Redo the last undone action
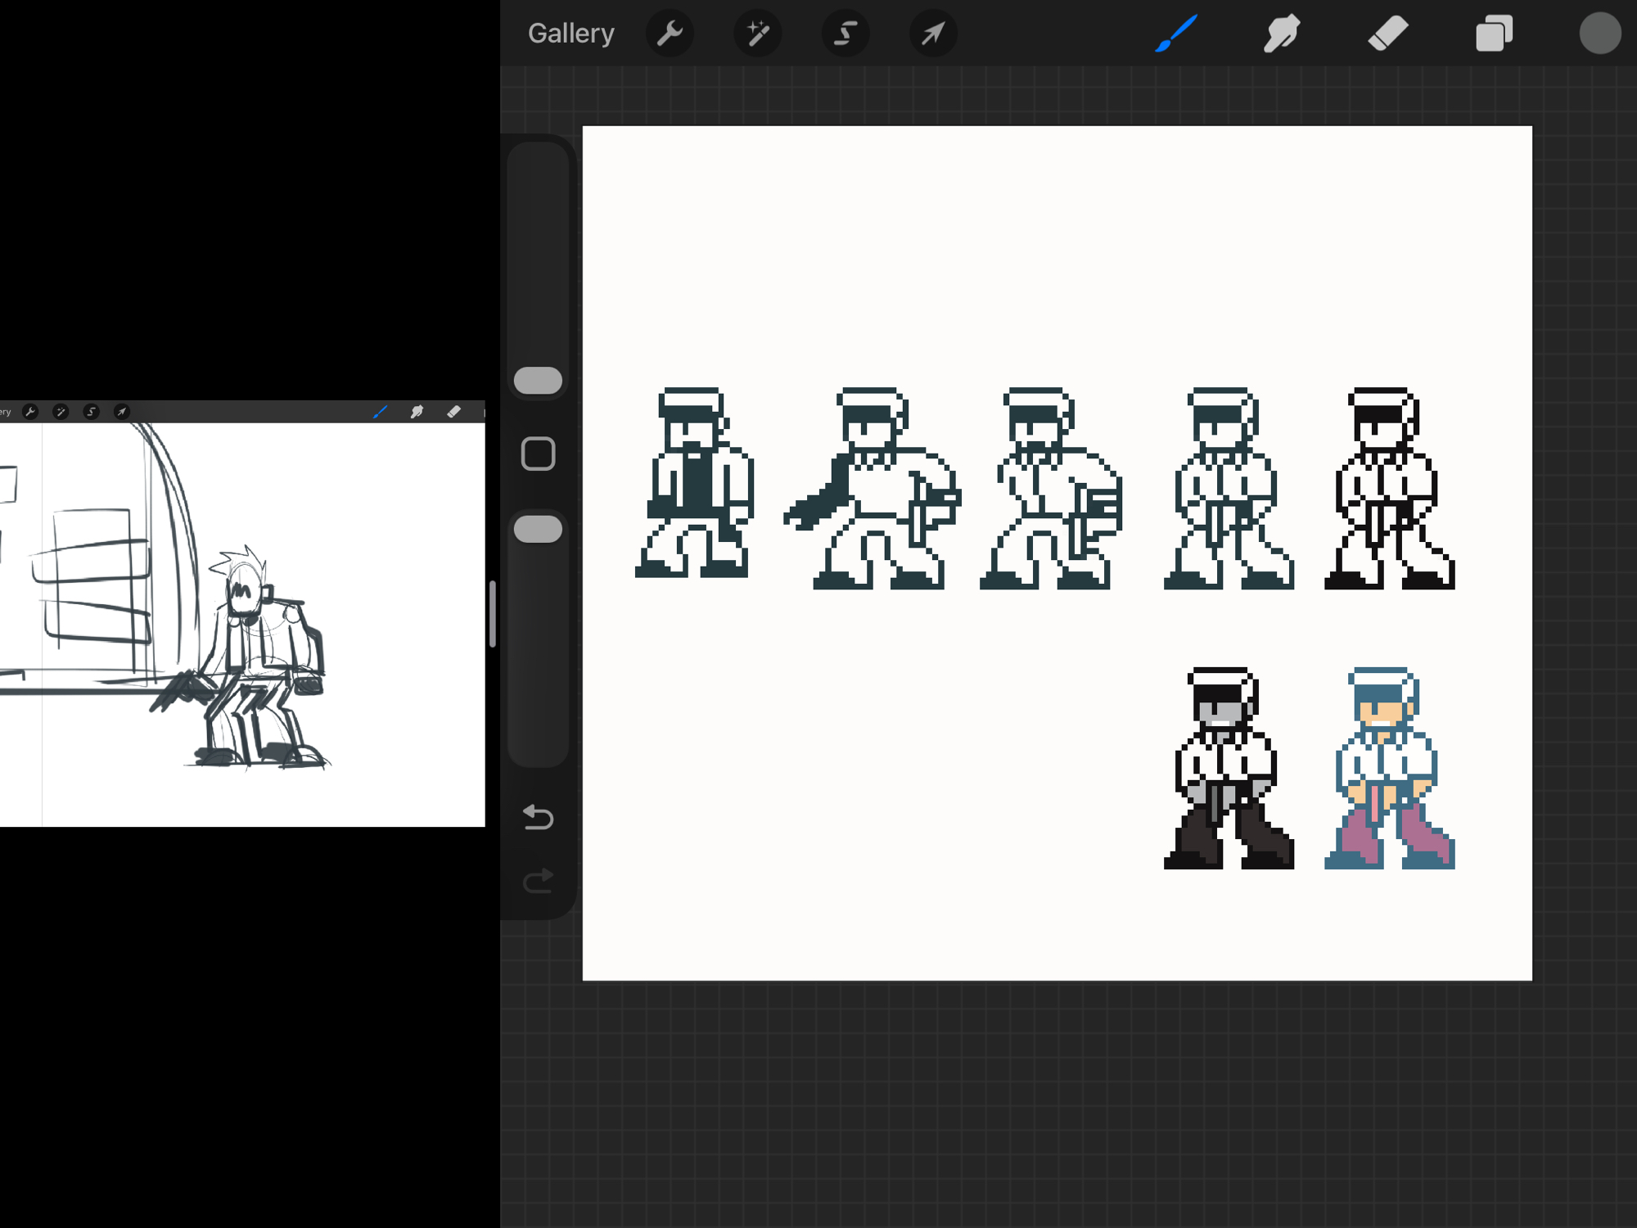 coord(538,881)
